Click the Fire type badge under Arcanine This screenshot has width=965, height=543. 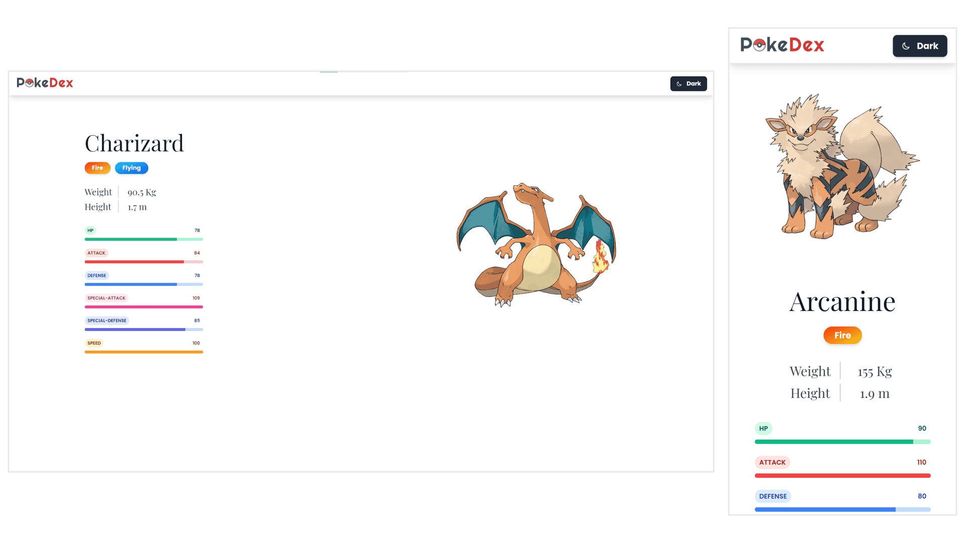pos(842,336)
